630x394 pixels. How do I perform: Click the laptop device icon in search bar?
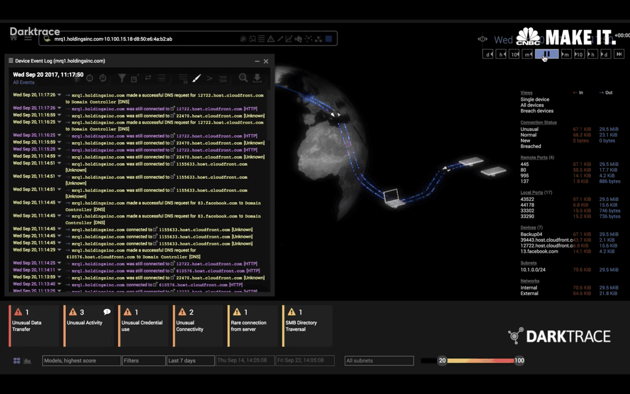coord(46,39)
